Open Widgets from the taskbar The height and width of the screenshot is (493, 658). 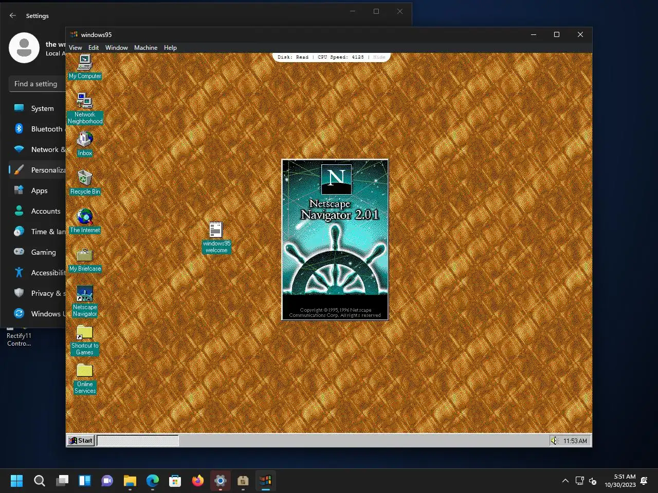pyautogui.click(x=85, y=481)
